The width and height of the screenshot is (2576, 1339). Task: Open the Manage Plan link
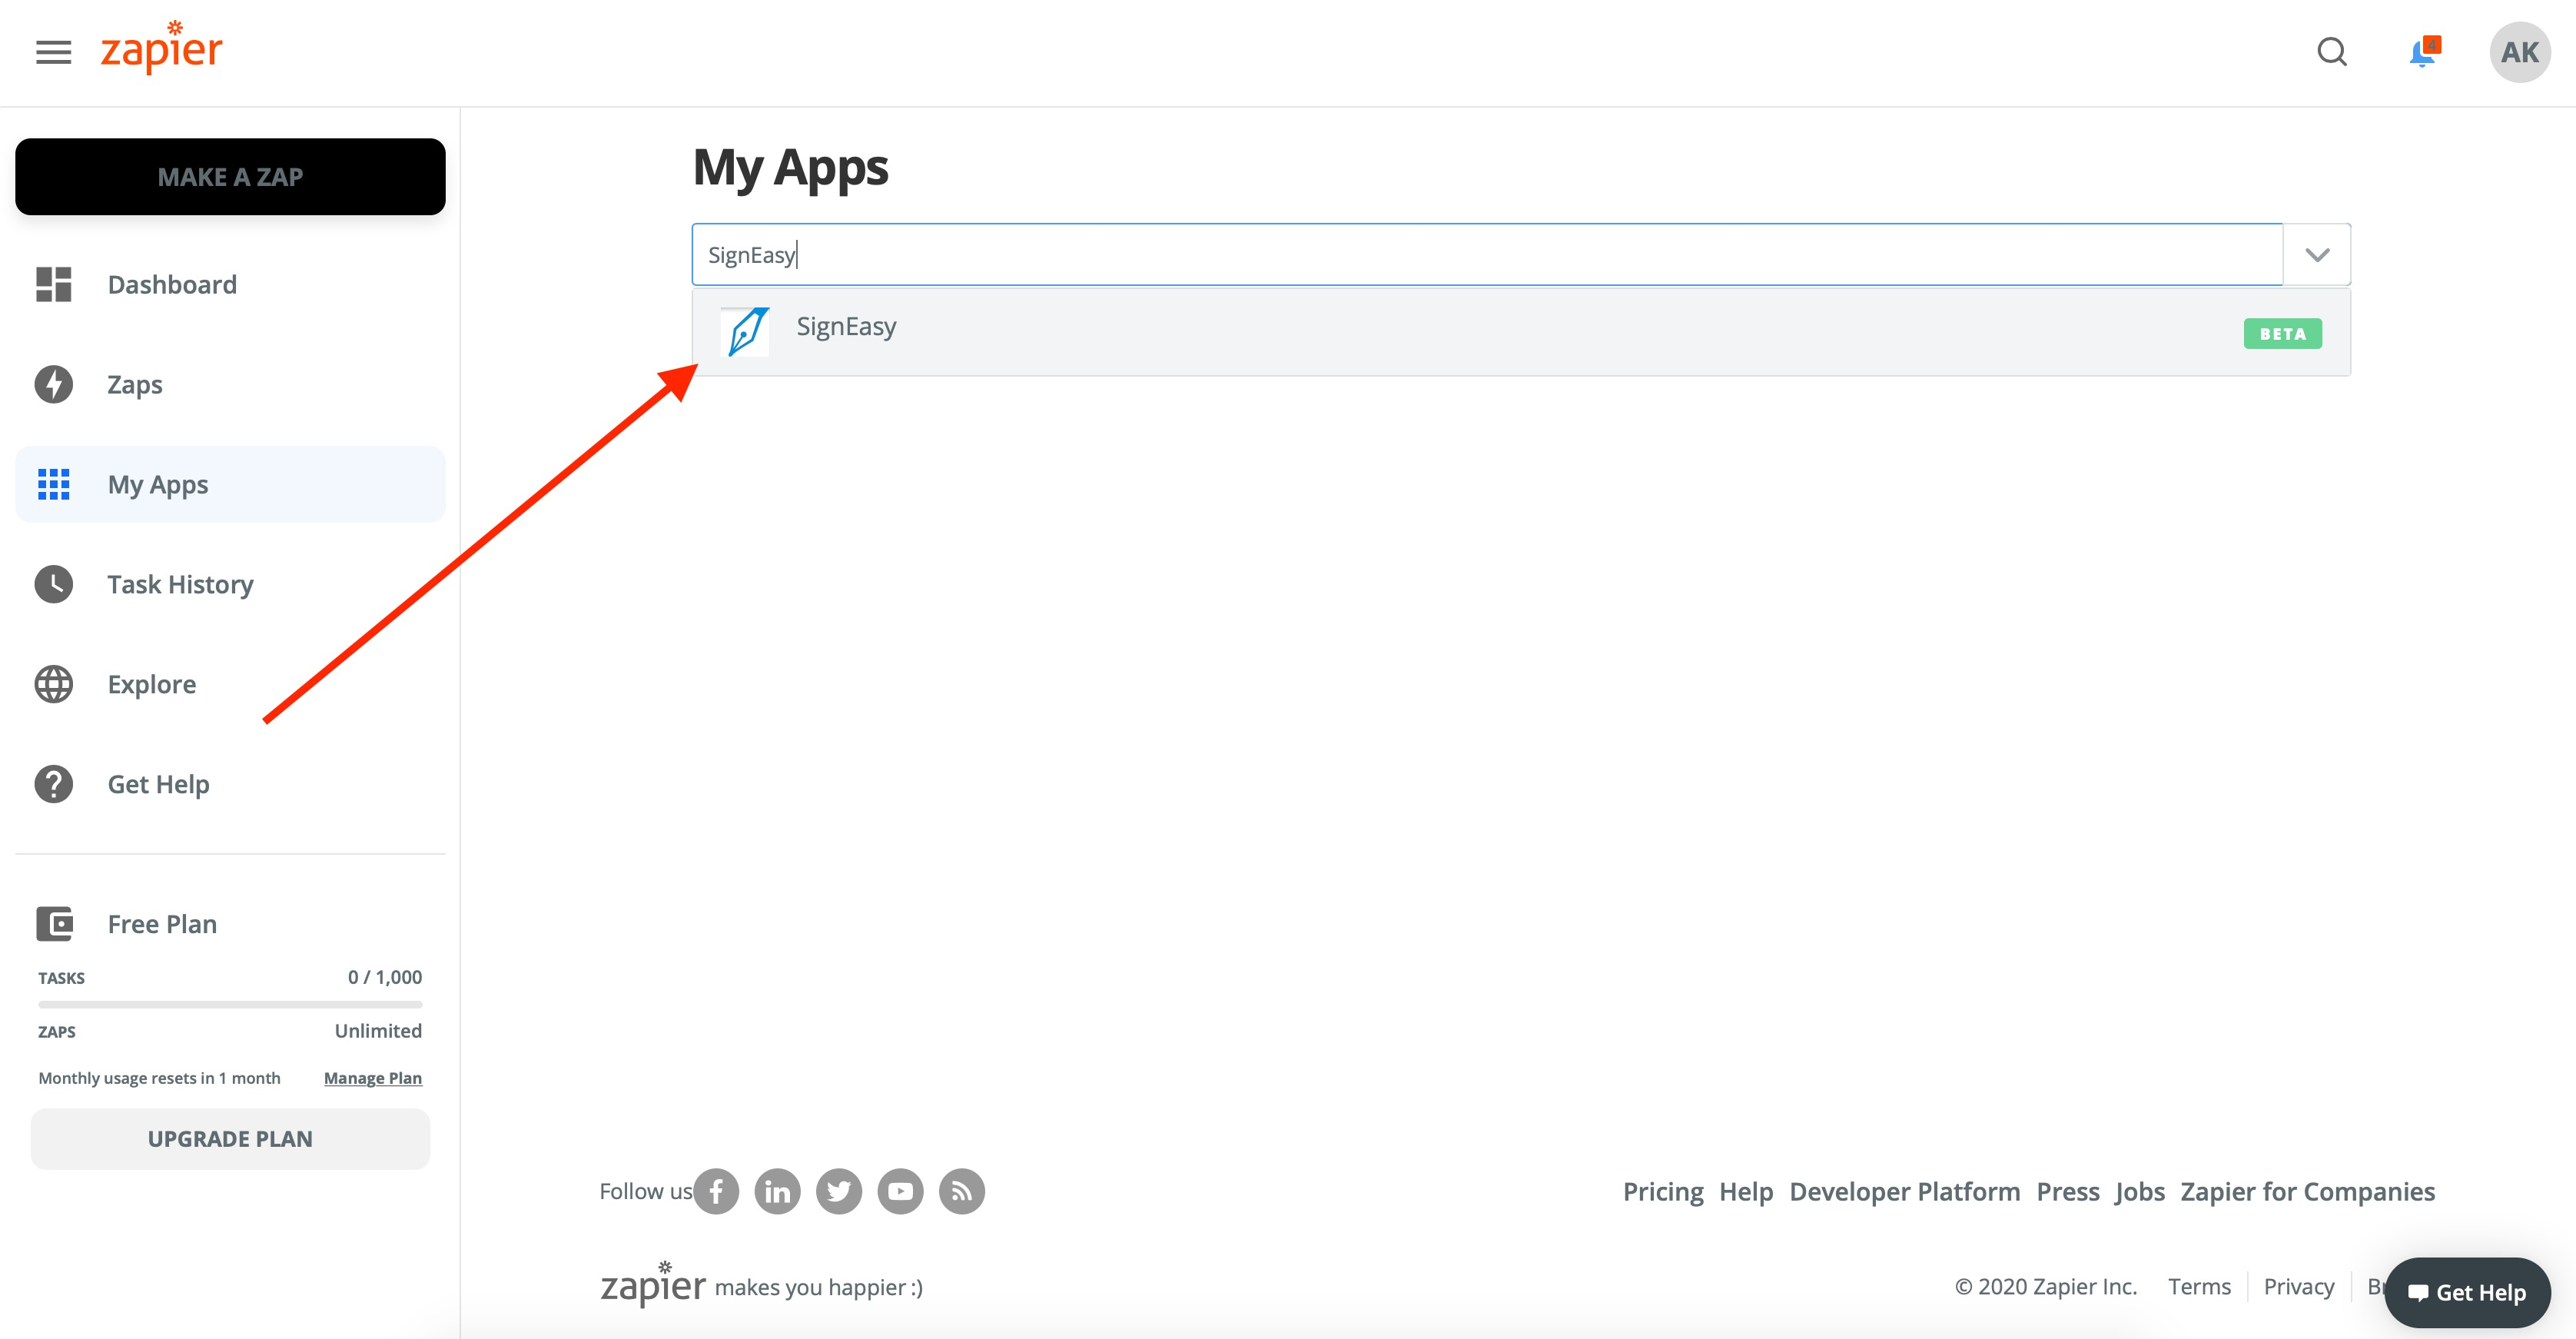coord(373,1078)
